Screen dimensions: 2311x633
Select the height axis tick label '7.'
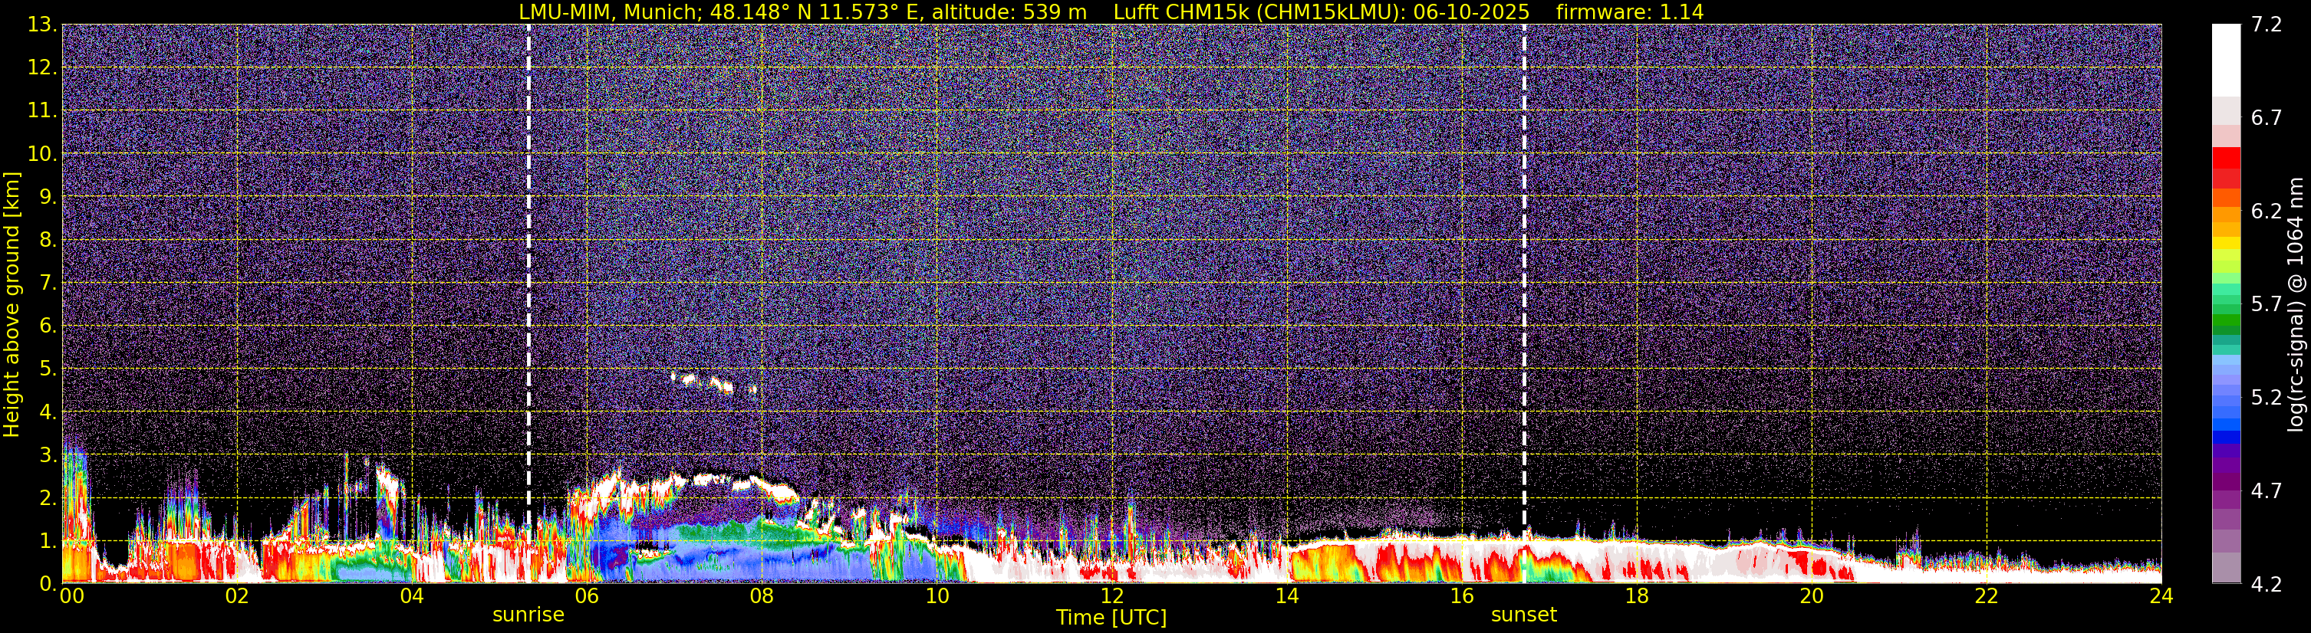tap(48, 284)
